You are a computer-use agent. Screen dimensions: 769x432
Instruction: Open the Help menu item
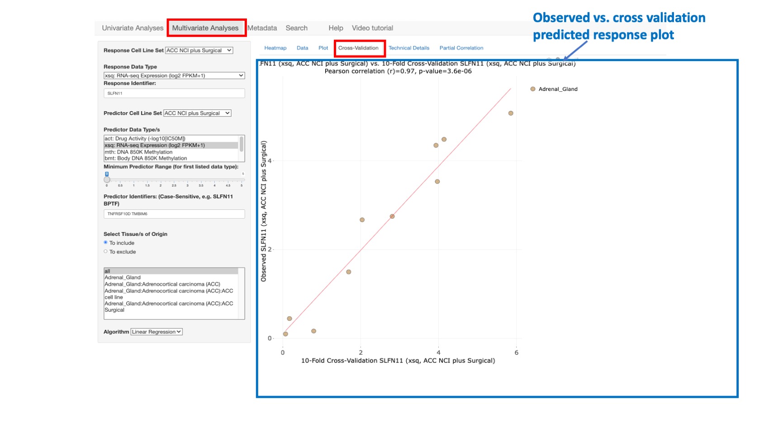tap(336, 28)
